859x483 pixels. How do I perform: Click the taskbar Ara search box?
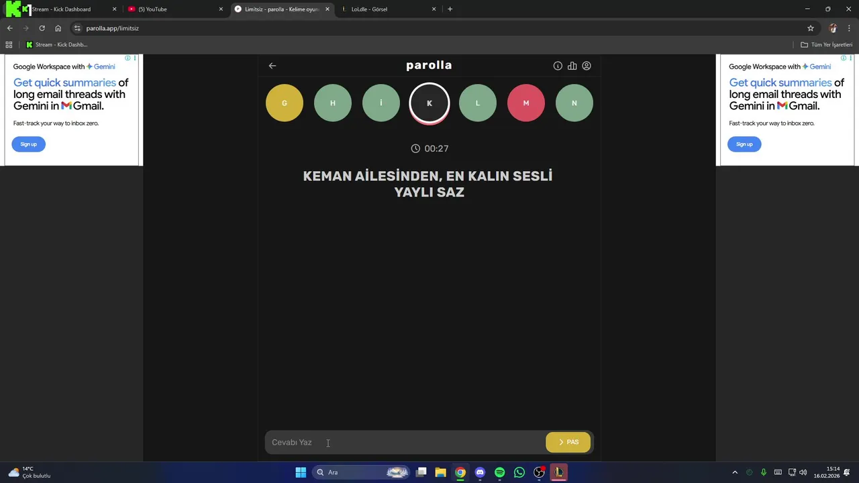click(x=362, y=472)
